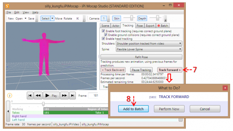233x131 pixels.
Task: Toggle Enable ground collisions checkbox
Action: (106, 35)
